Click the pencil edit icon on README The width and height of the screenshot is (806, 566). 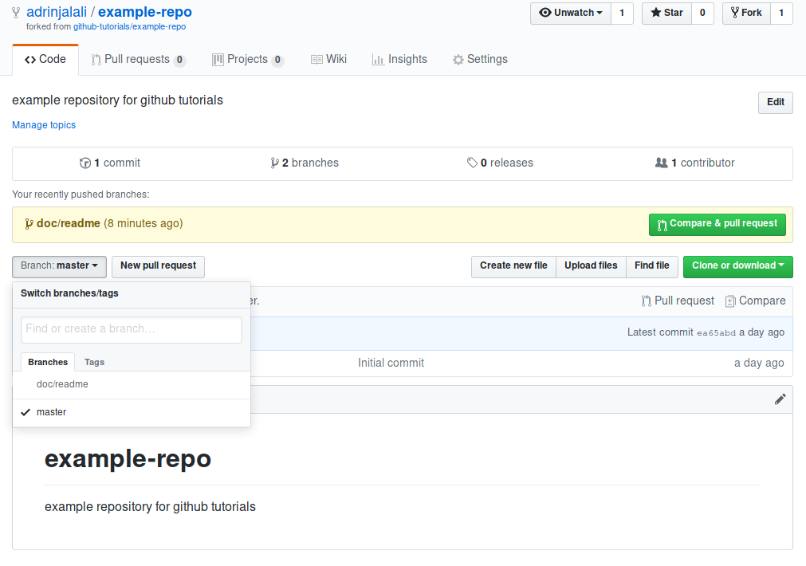tap(780, 399)
